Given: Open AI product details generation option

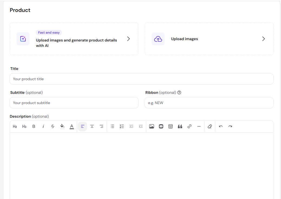Looking at the screenshot, I should (x=74, y=39).
